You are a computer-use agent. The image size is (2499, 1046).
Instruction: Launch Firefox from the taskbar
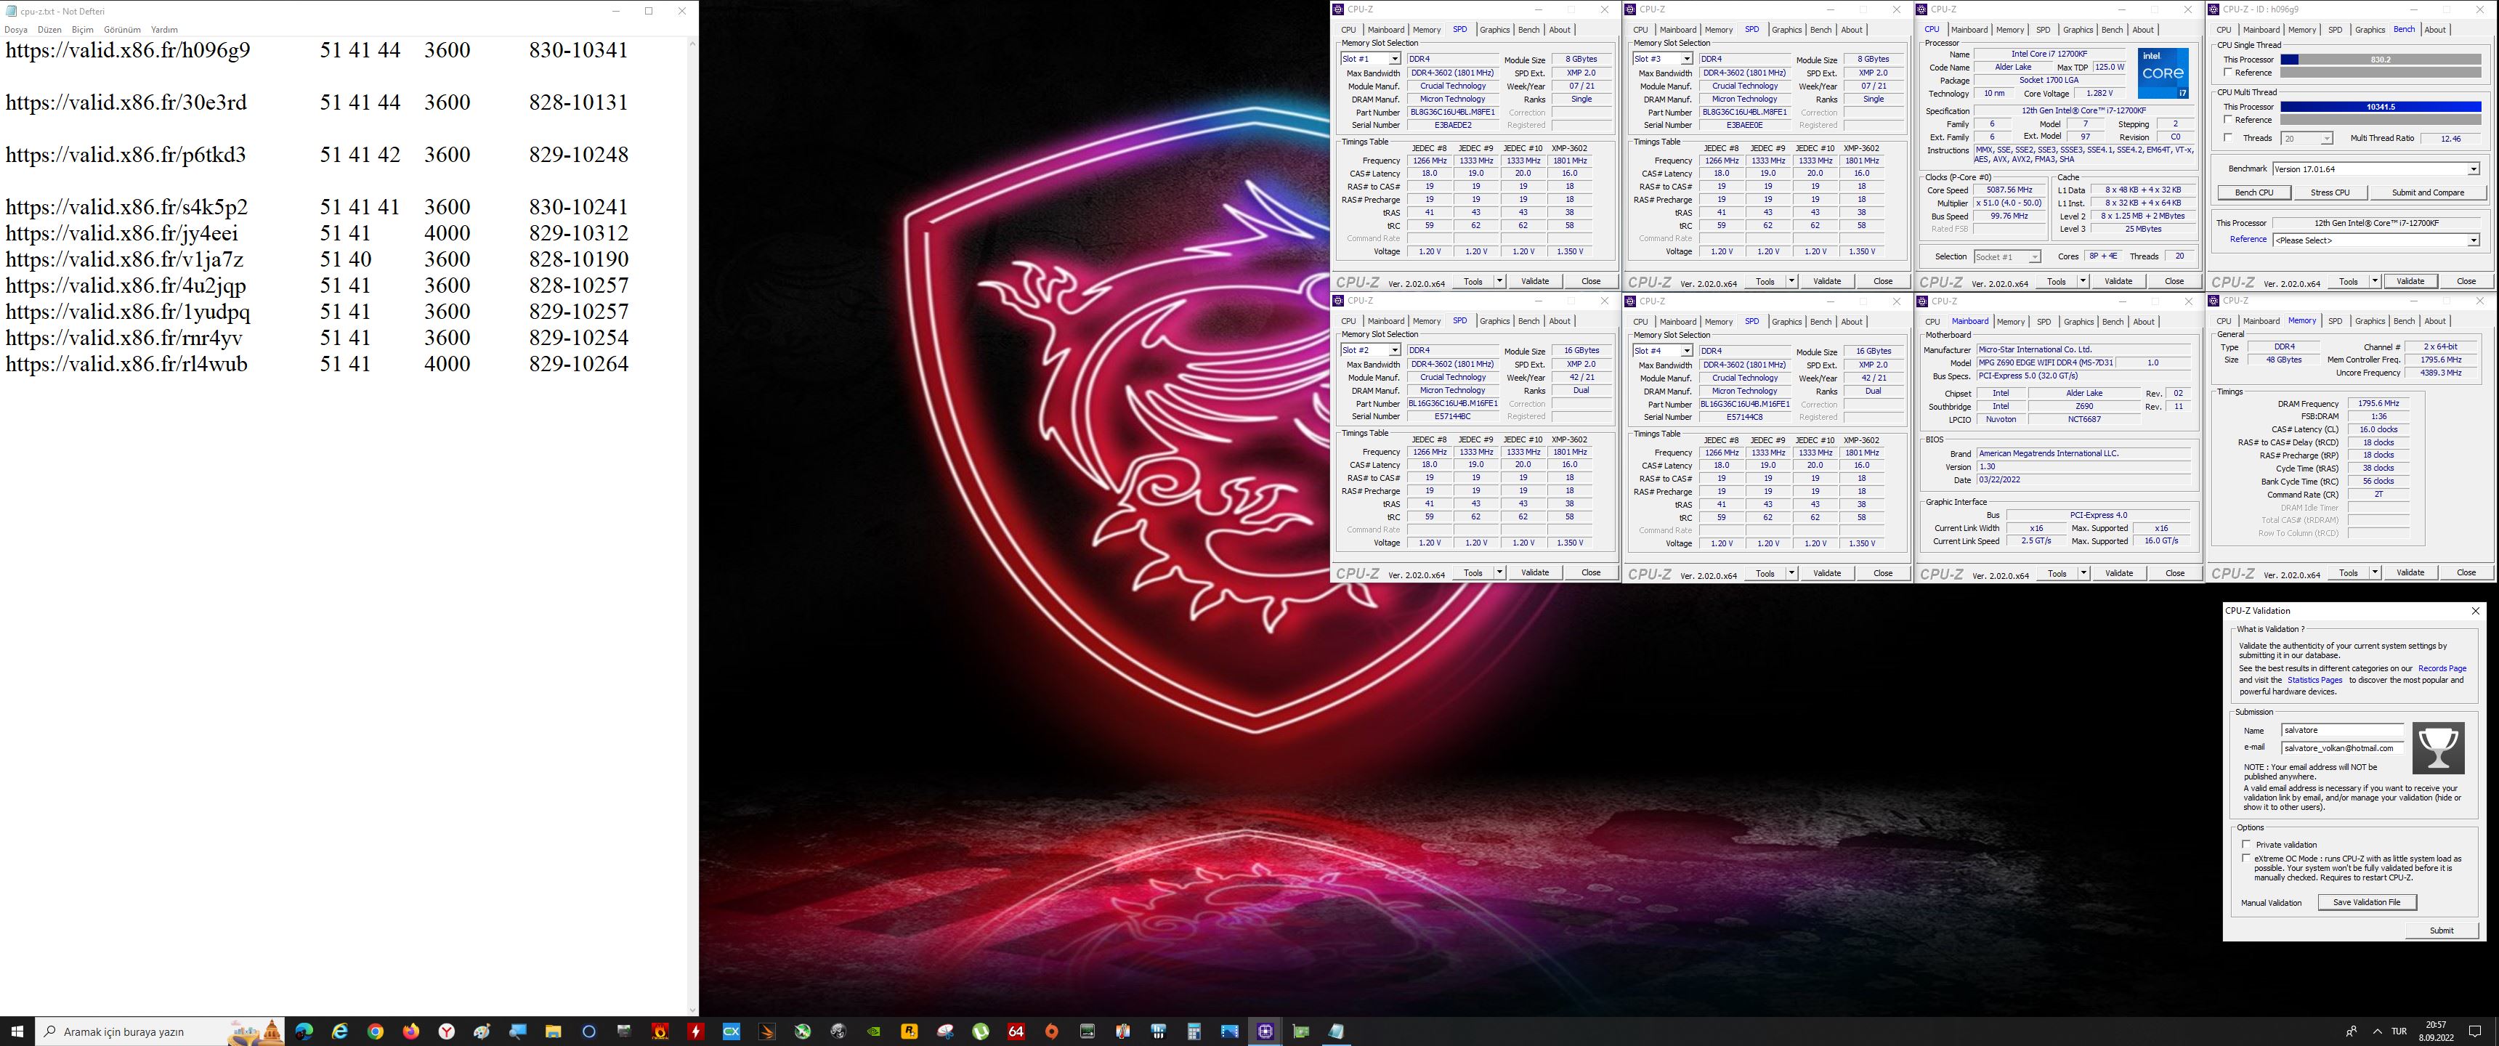(x=410, y=1031)
